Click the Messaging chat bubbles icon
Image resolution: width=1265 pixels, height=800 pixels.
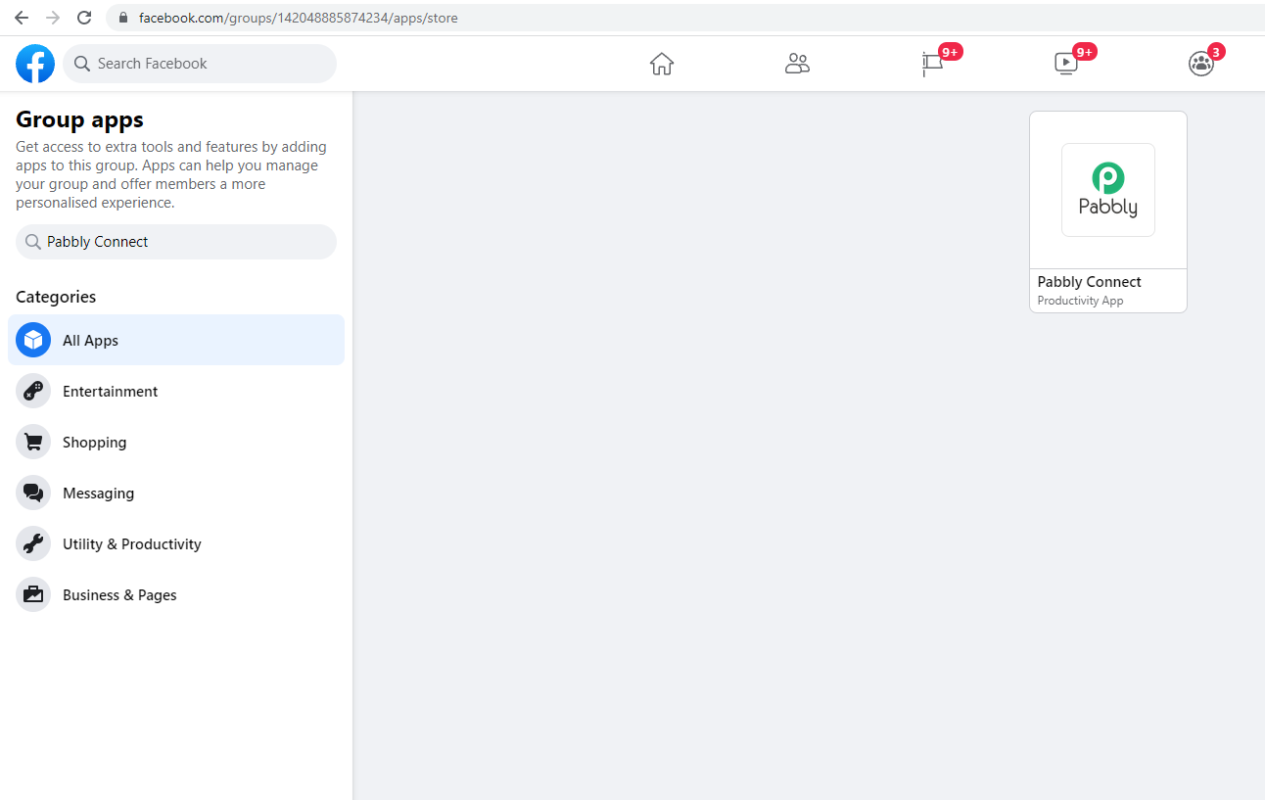tap(33, 493)
